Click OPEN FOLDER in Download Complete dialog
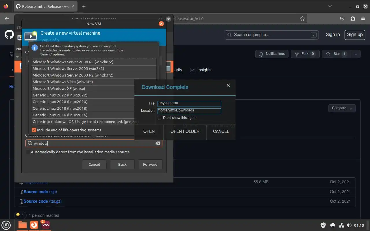The width and height of the screenshot is (370, 231). 185,131
